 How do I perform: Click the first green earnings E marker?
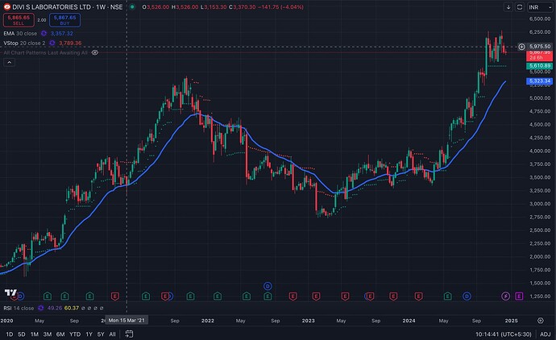coord(48,296)
